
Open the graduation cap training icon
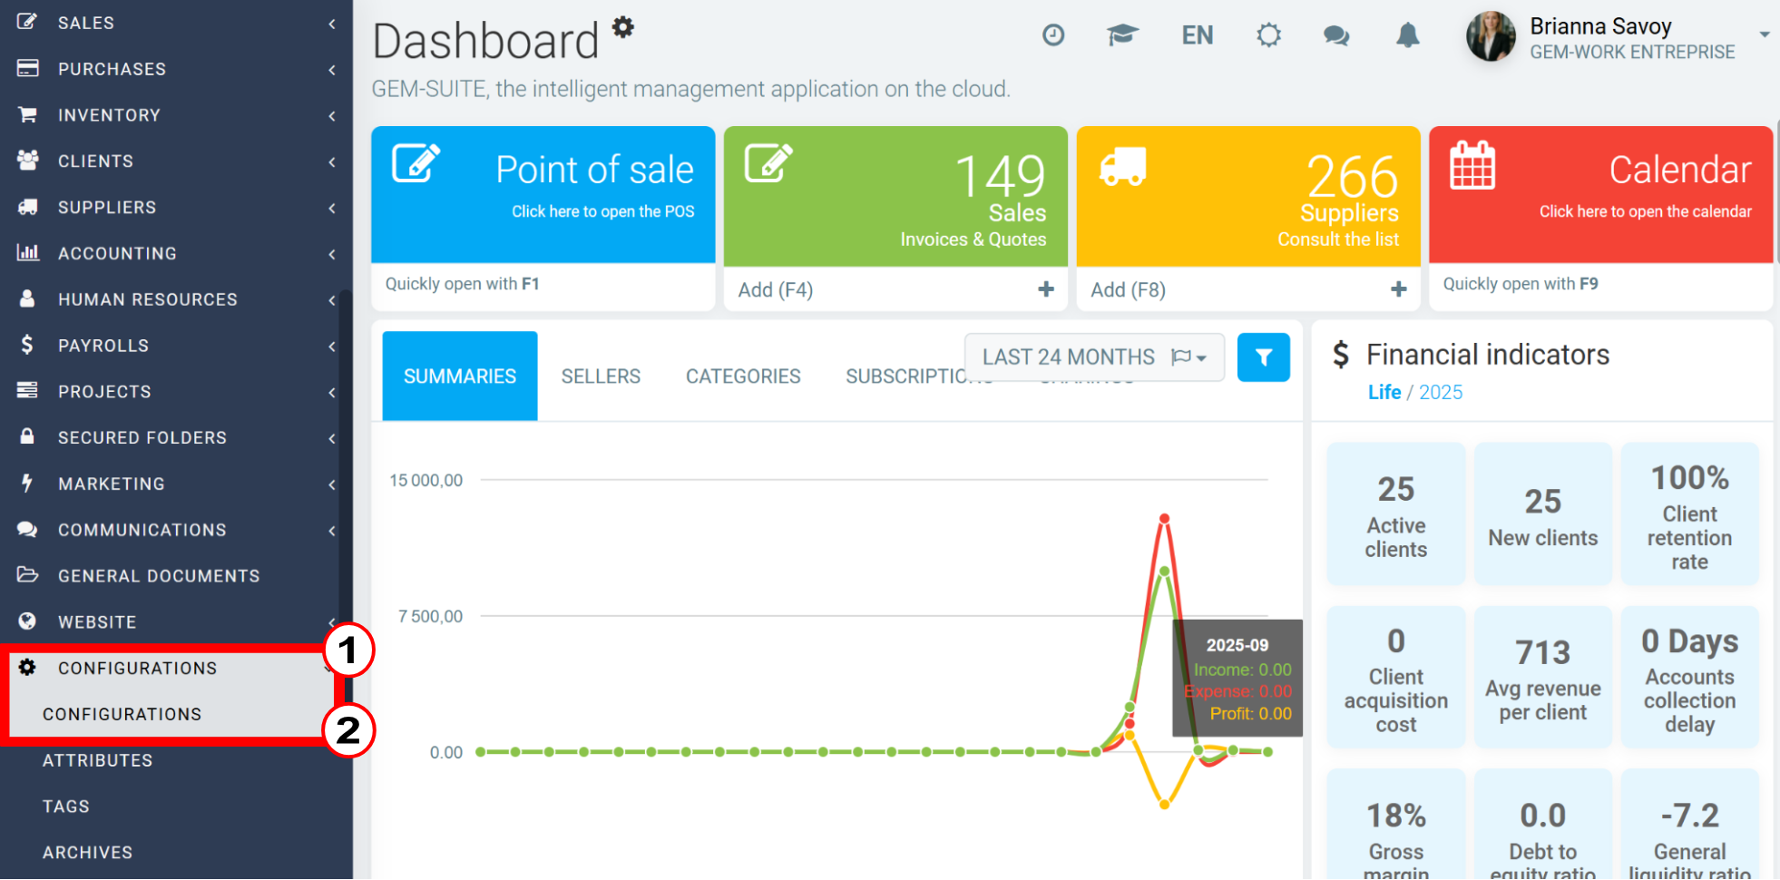point(1122,35)
